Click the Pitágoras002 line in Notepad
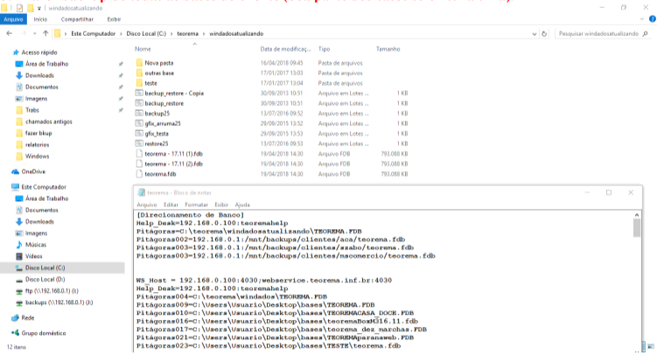This screenshot has width=657, height=361. pos(270,240)
